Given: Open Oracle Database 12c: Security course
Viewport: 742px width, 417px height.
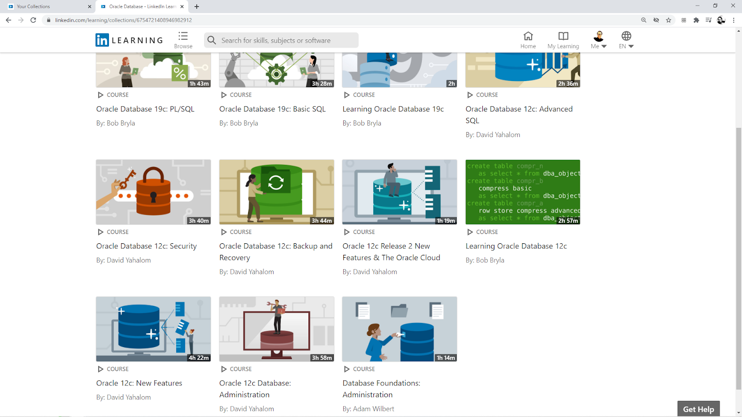Looking at the screenshot, I should [147, 246].
